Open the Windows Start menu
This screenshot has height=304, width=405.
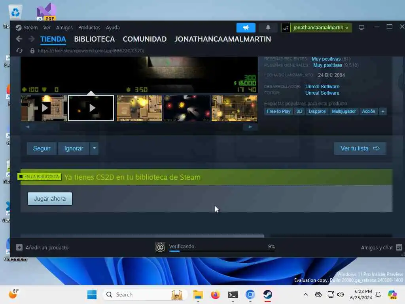click(92, 294)
